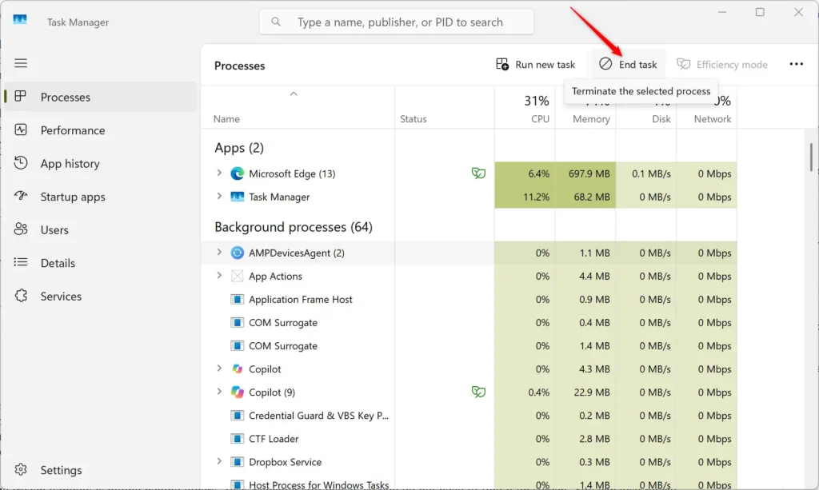Viewport: 819px width, 490px height.
Task: Click the 11.2% CPU cell of Task Manager
Action: (525, 197)
